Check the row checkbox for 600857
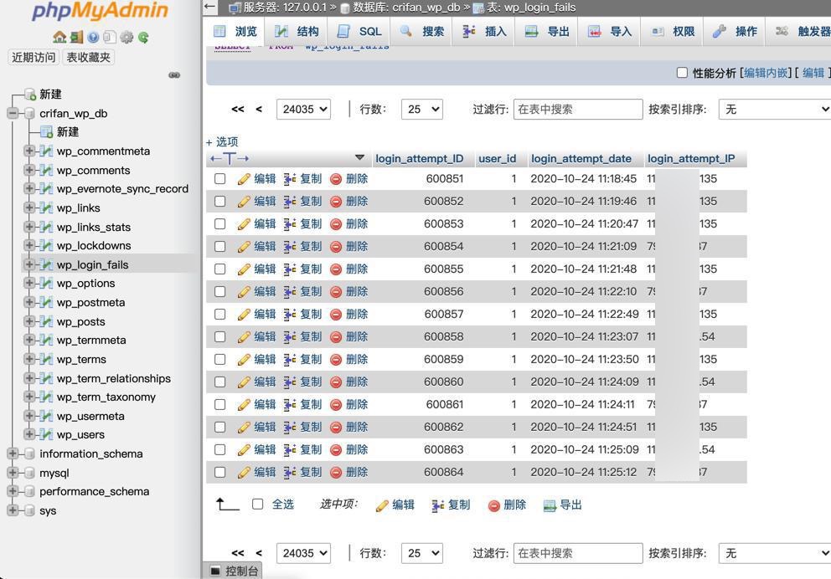831x579 pixels. [220, 315]
